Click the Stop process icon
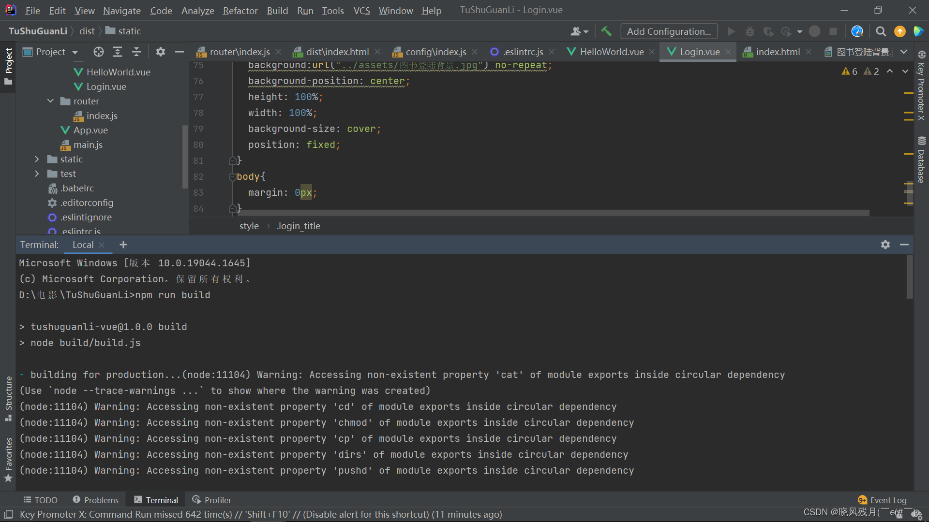 (833, 30)
